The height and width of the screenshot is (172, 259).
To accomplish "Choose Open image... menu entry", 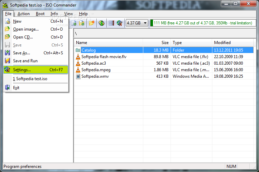I will click(x=36, y=29).
